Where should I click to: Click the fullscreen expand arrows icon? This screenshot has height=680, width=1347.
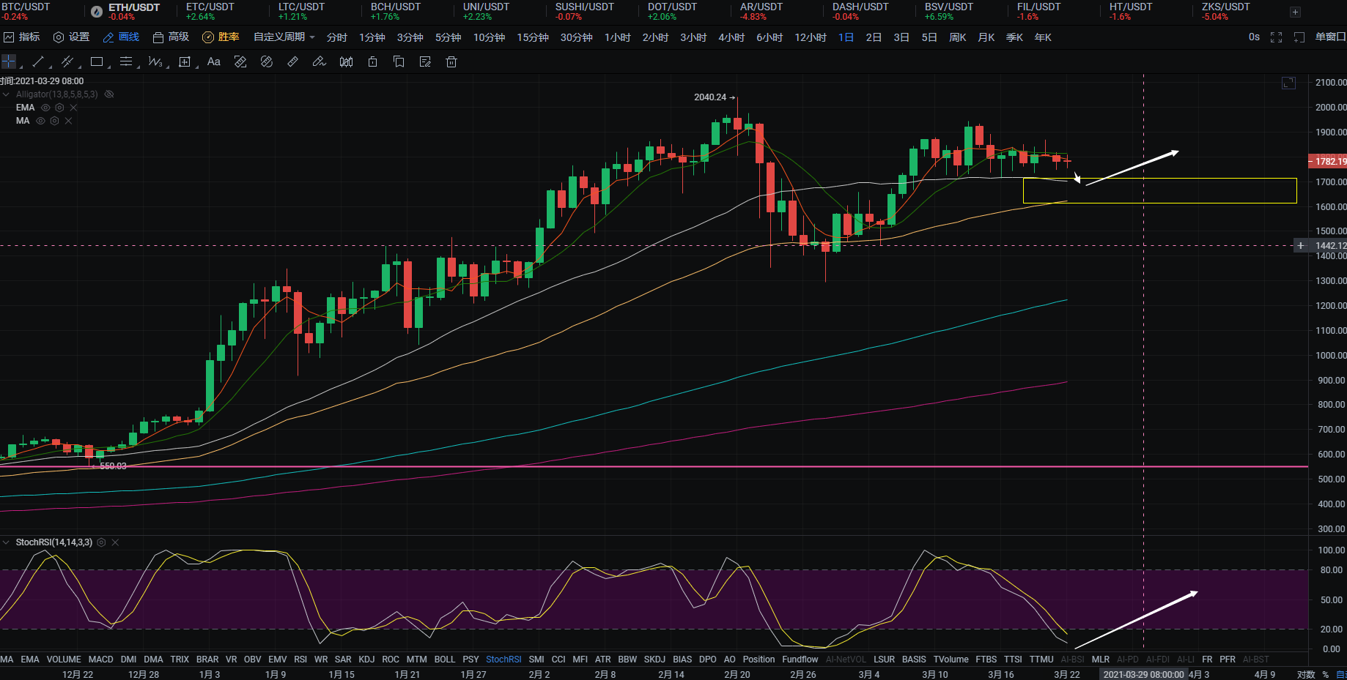pos(1276,37)
